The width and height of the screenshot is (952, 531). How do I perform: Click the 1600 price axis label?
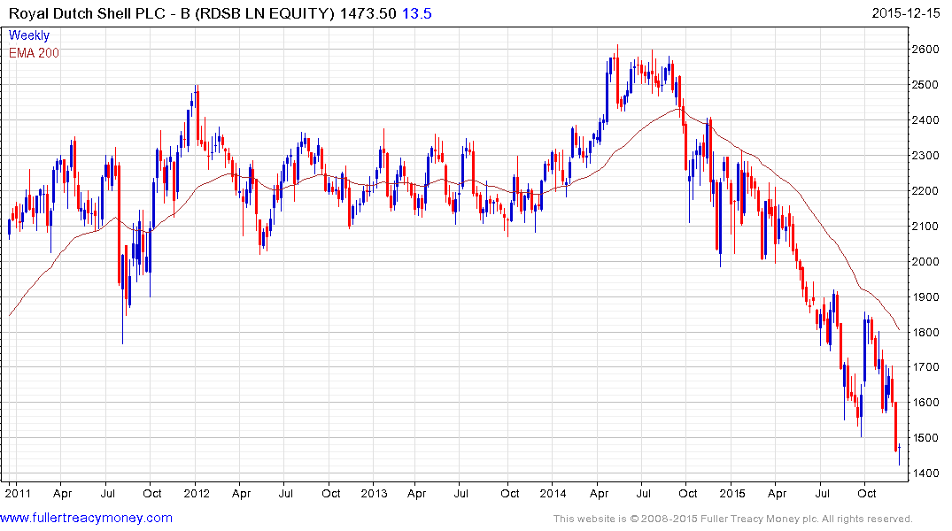[925, 403]
